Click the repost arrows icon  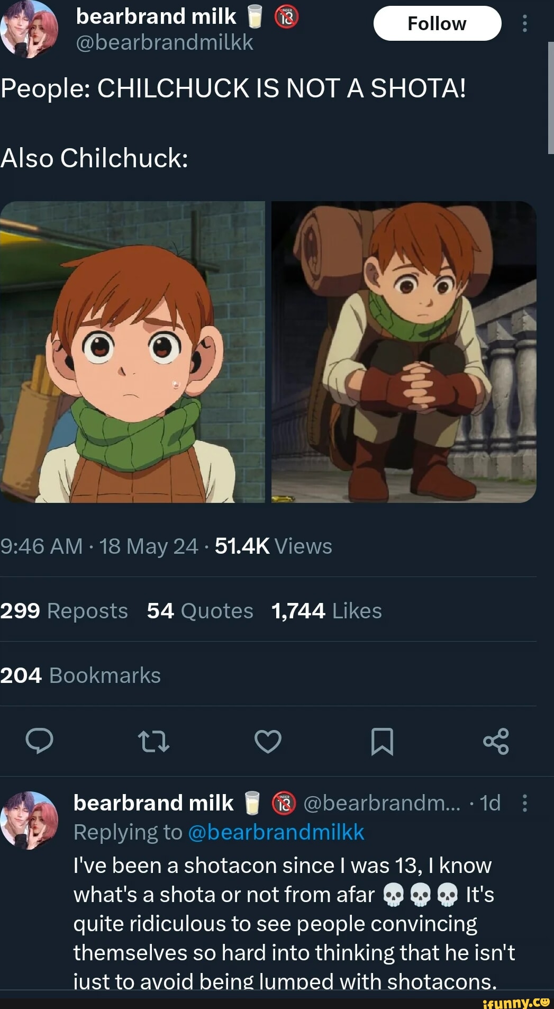(x=153, y=741)
